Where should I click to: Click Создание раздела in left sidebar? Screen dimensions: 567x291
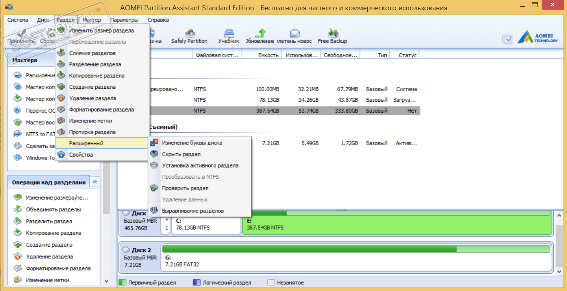point(49,245)
